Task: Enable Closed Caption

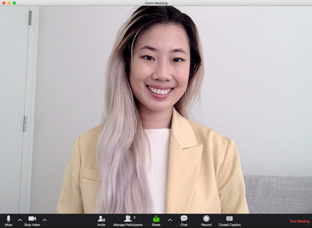Action: [x=229, y=220]
